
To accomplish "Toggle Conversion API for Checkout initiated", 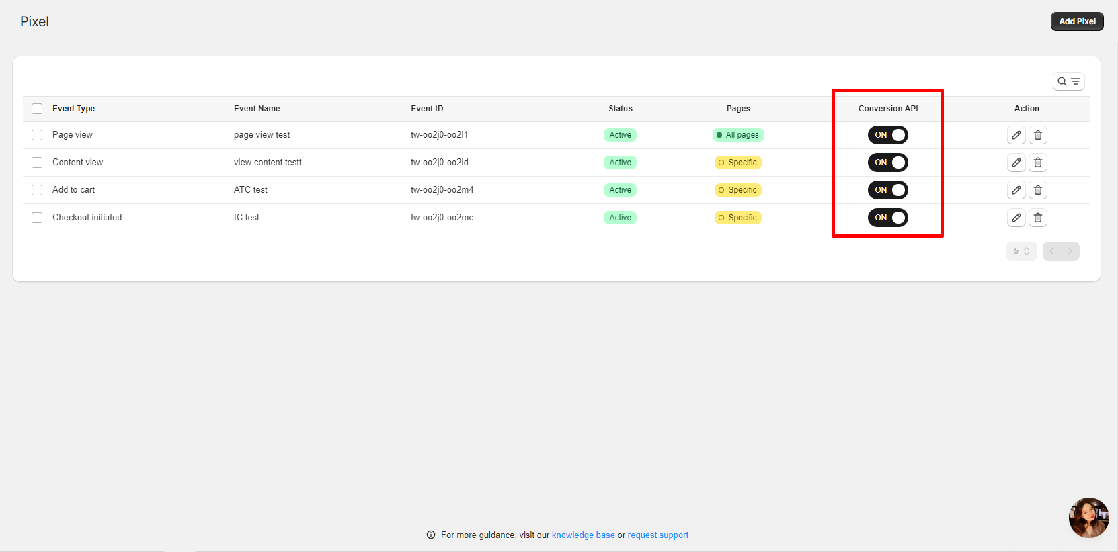I will (887, 218).
